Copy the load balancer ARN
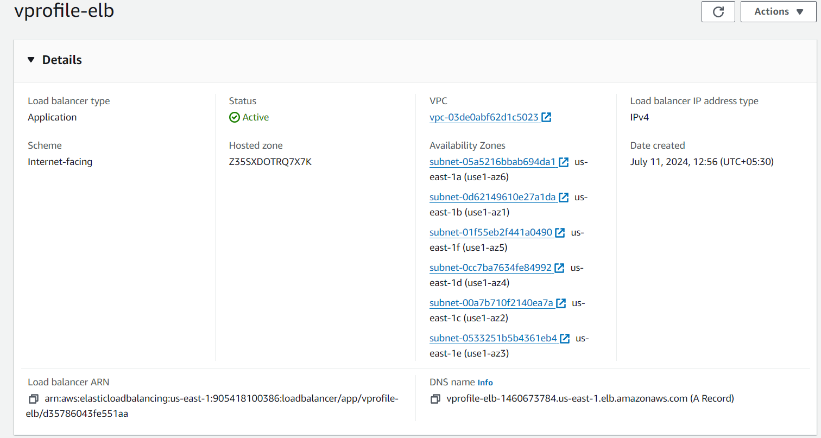The width and height of the screenshot is (821, 438). [33, 399]
